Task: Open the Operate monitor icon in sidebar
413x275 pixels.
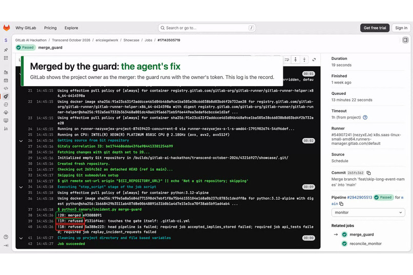Action: 6,120
